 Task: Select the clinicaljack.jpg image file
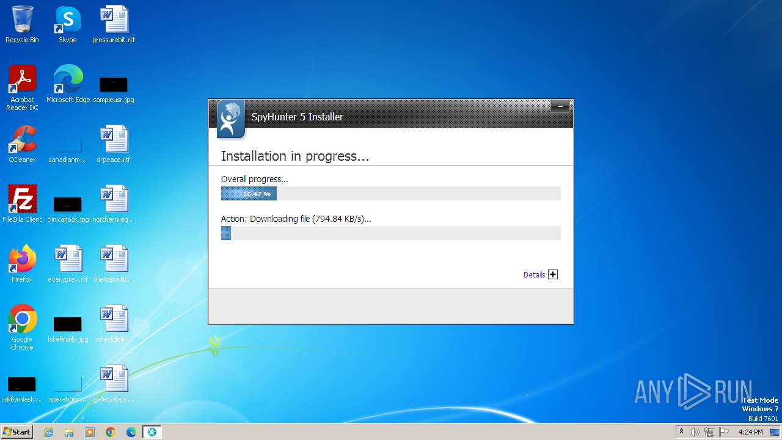[68, 208]
